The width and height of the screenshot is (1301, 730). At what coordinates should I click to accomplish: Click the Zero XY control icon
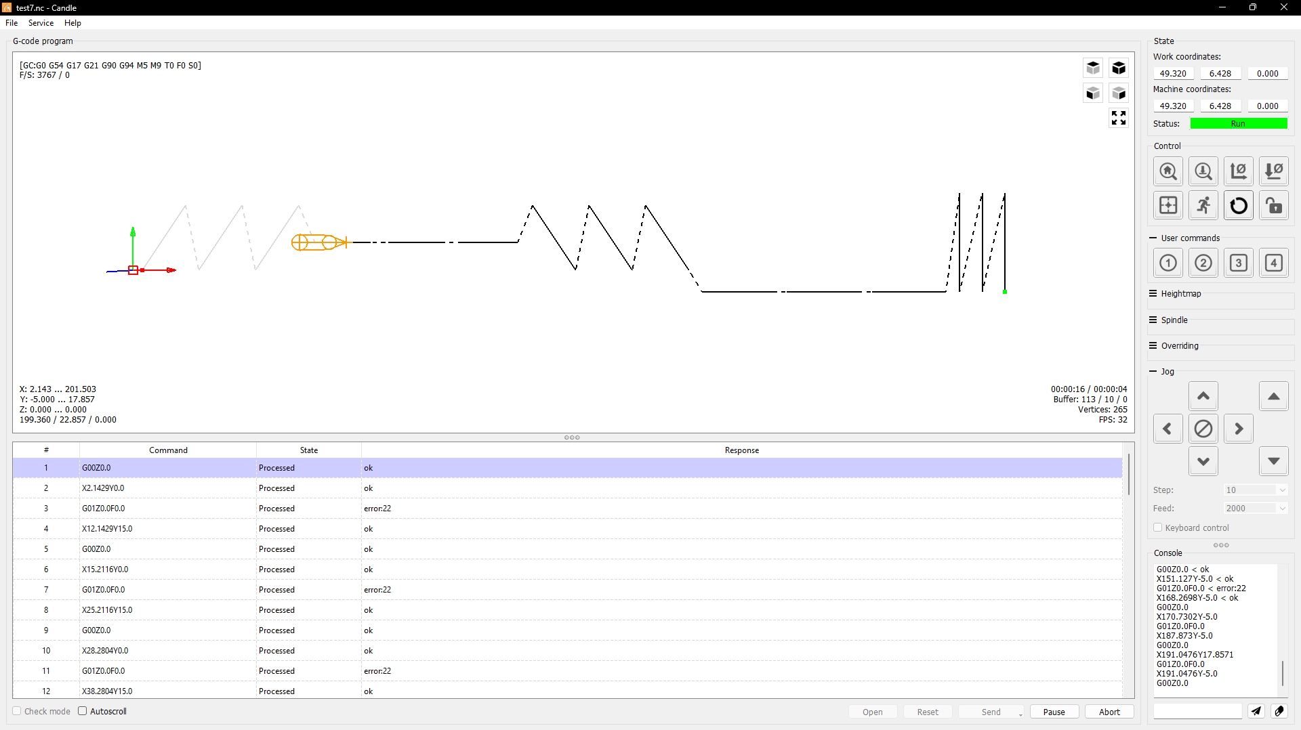[x=1238, y=171]
